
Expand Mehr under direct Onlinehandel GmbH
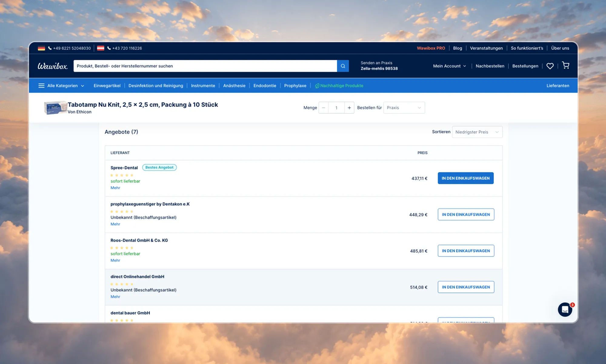[115, 297]
